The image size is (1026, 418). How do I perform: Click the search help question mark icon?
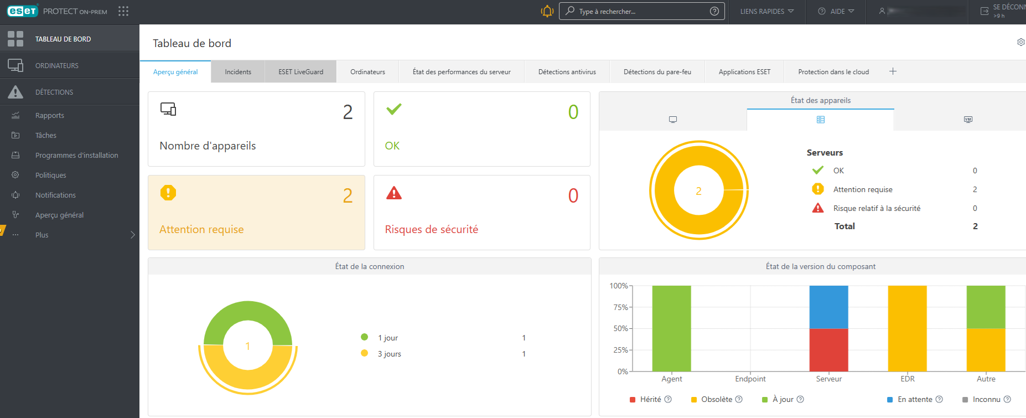tap(714, 11)
